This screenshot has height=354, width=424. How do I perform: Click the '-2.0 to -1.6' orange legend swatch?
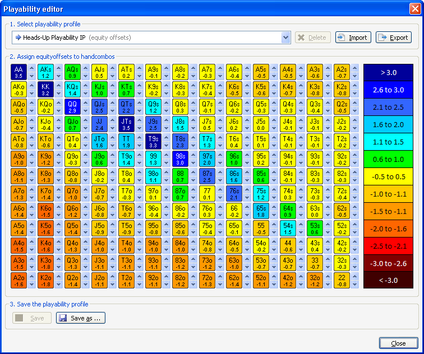click(388, 229)
